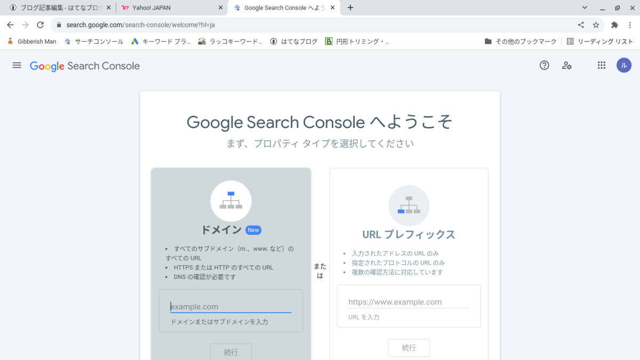Viewport: 640px width, 360px height.
Task: Switch to the Yahoo! JAPAN tab
Action: (x=172, y=8)
